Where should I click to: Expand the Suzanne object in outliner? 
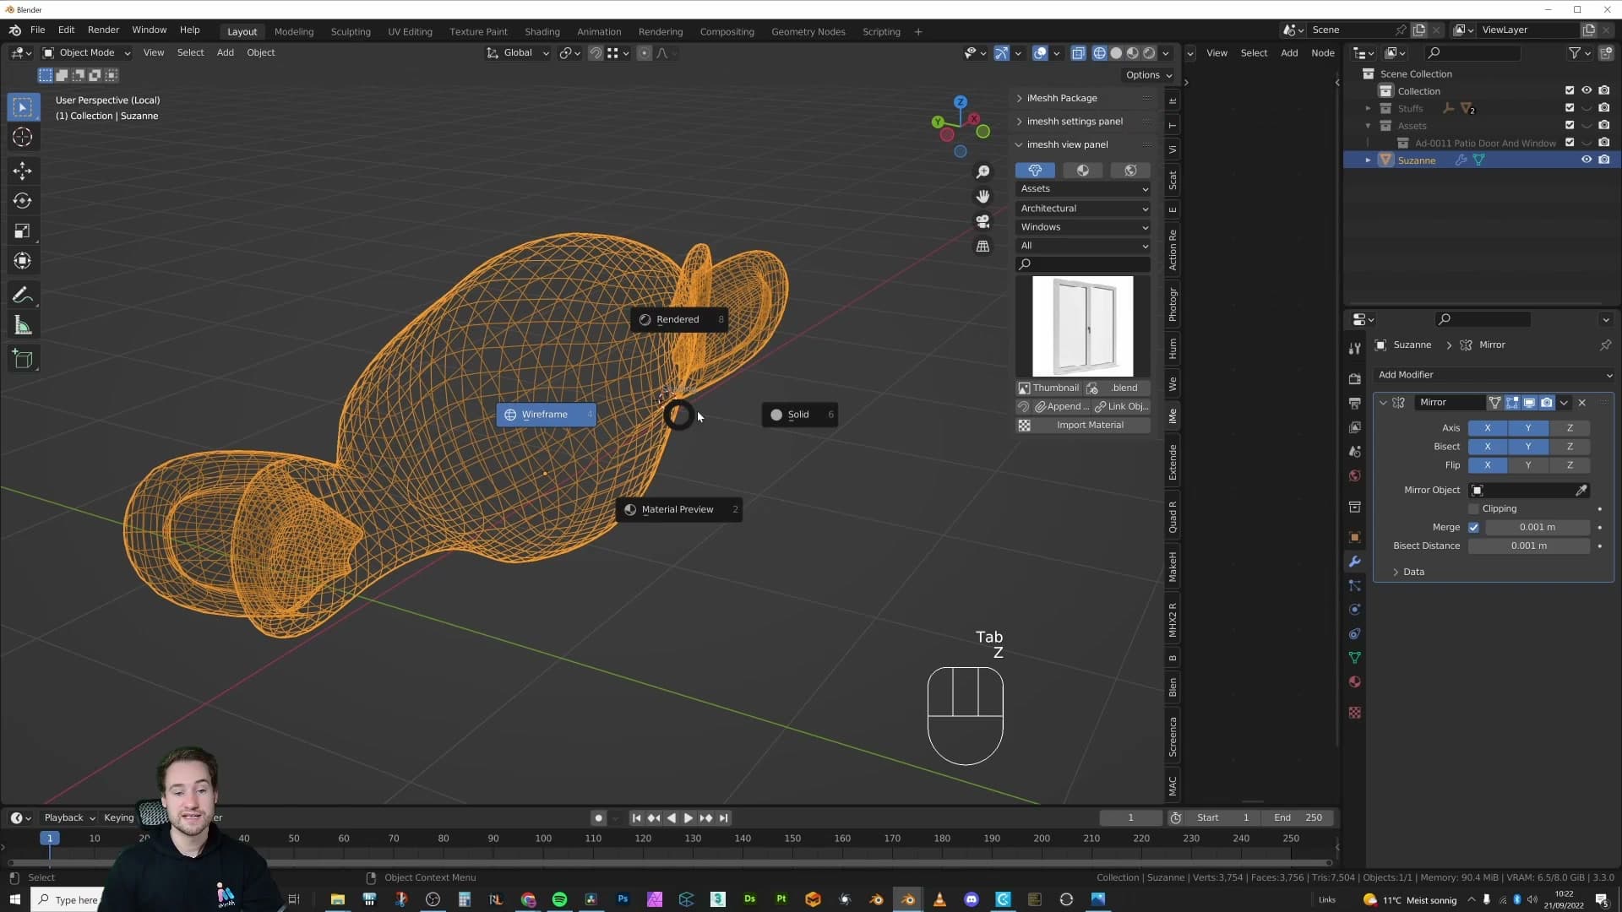(x=1368, y=160)
